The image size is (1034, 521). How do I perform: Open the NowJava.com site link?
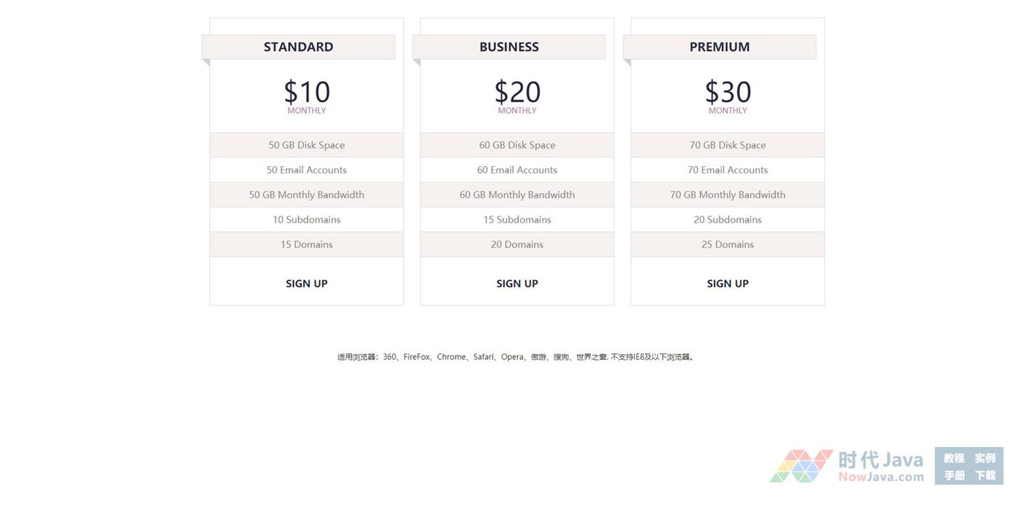click(881, 477)
